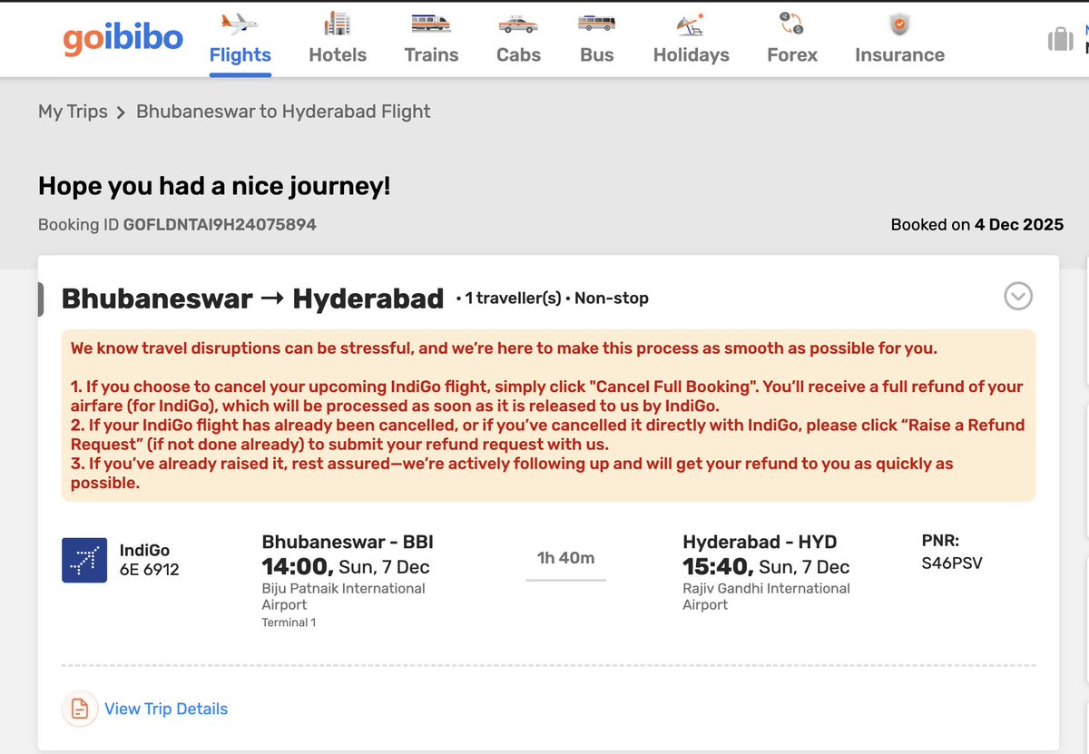The image size is (1089, 754).
Task: Switch to the Holidays tab label
Action: point(692,54)
